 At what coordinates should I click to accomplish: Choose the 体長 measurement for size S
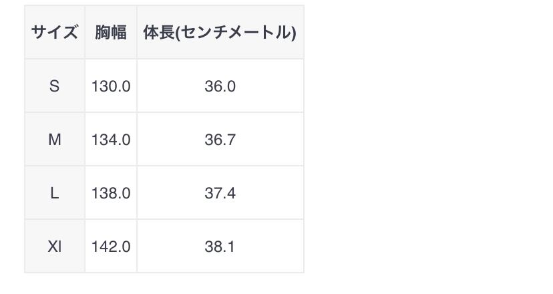[220, 86]
